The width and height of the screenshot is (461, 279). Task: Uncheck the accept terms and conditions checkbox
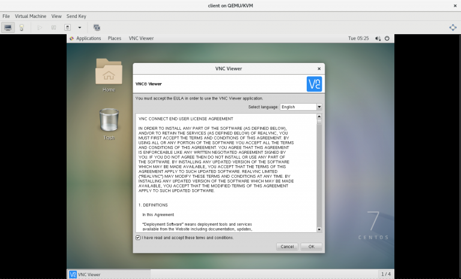(138, 238)
